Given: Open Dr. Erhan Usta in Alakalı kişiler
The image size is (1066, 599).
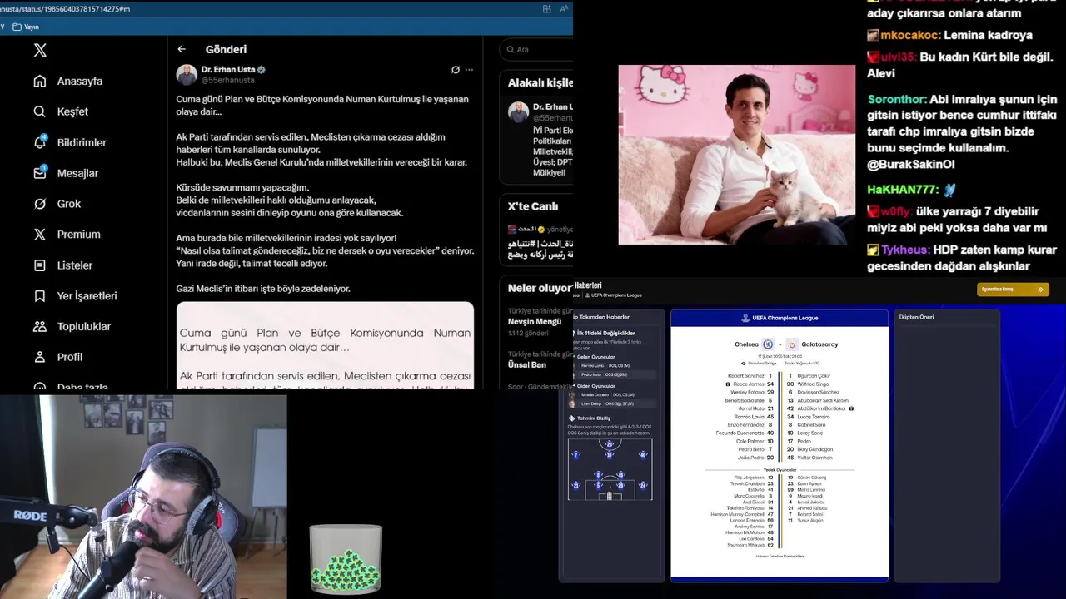Looking at the screenshot, I should coord(552,106).
